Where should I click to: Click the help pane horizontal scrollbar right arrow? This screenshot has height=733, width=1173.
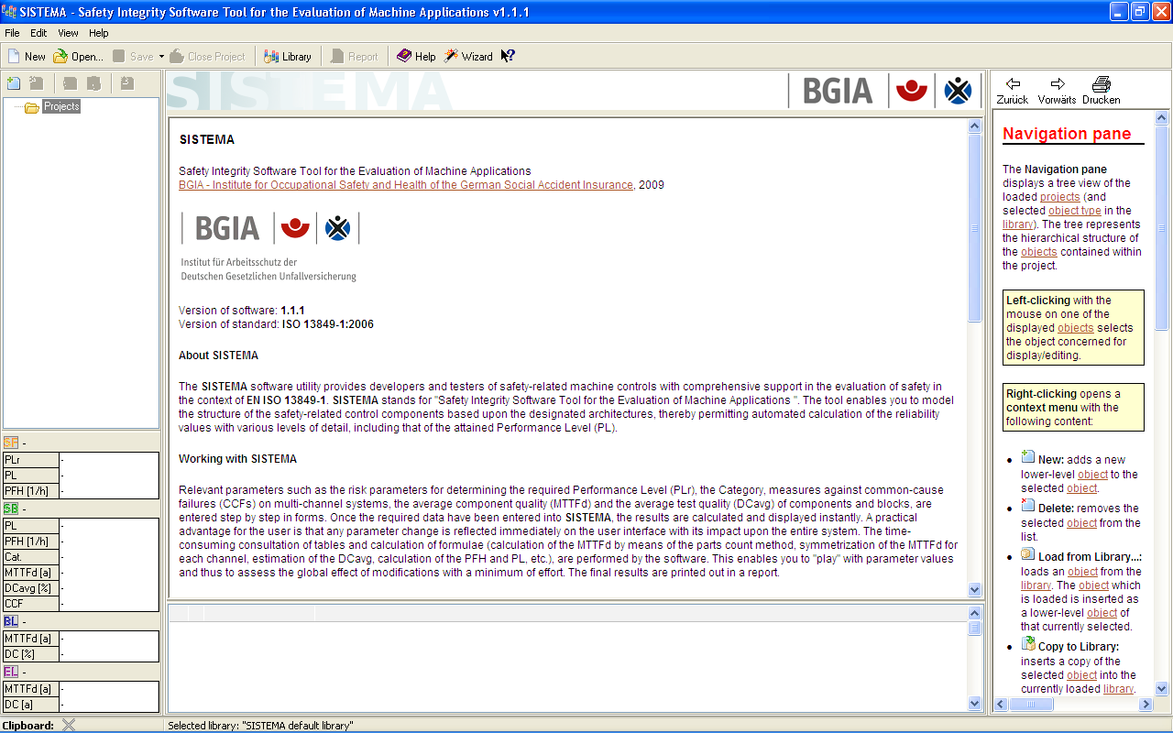pyautogui.click(x=1146, y=705)
